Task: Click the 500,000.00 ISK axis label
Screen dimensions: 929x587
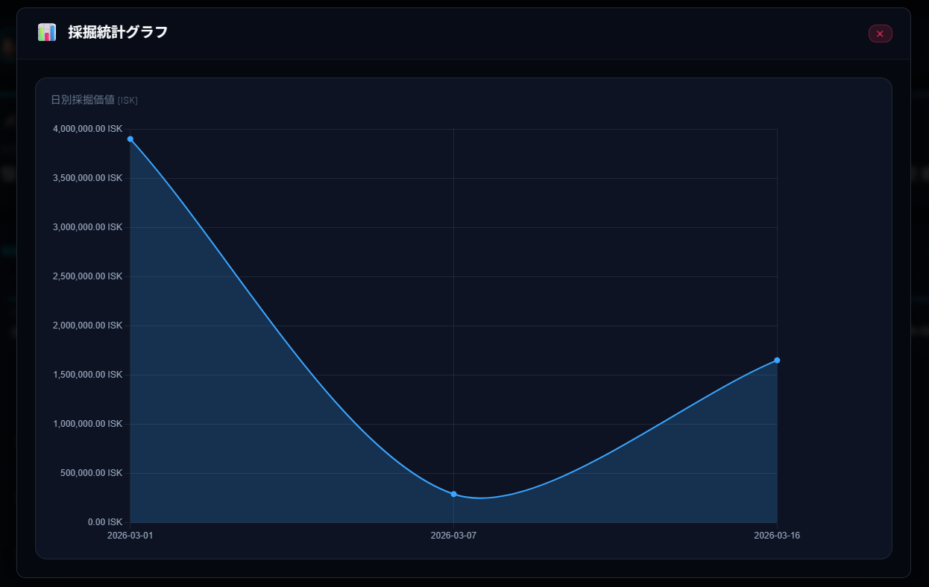Action: click(x=92, y=473)
